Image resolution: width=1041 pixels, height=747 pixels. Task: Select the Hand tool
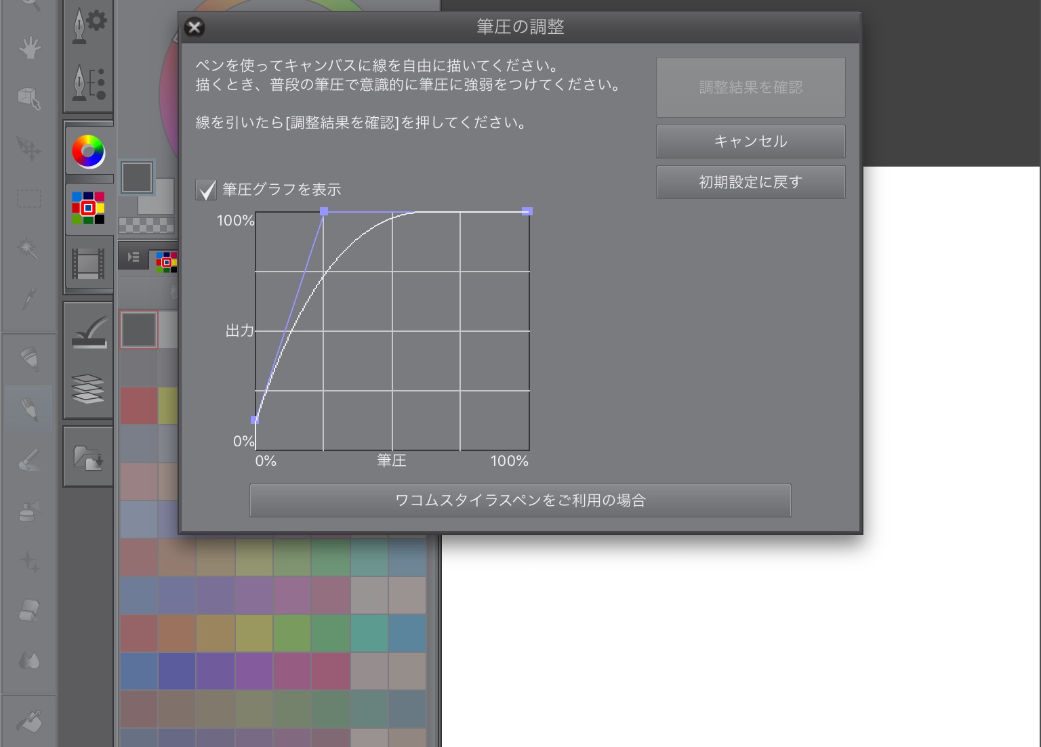tap(29, 48)
